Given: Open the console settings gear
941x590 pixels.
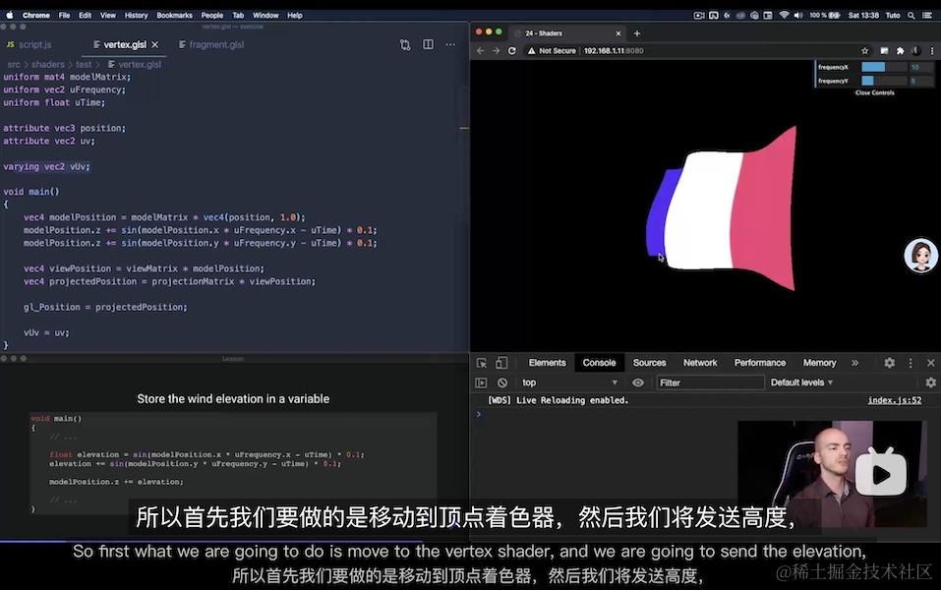Looking at the screenshot, I should click(x=931, y=383).
